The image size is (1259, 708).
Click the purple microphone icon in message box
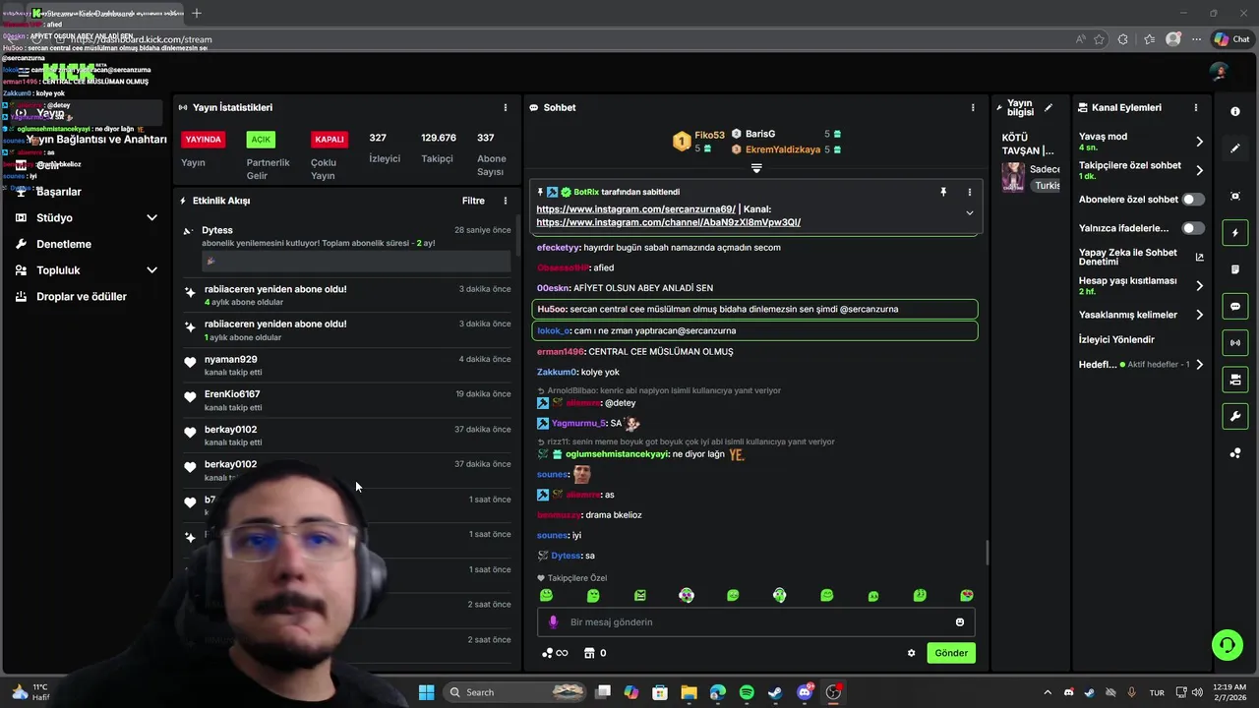point(553,621)
